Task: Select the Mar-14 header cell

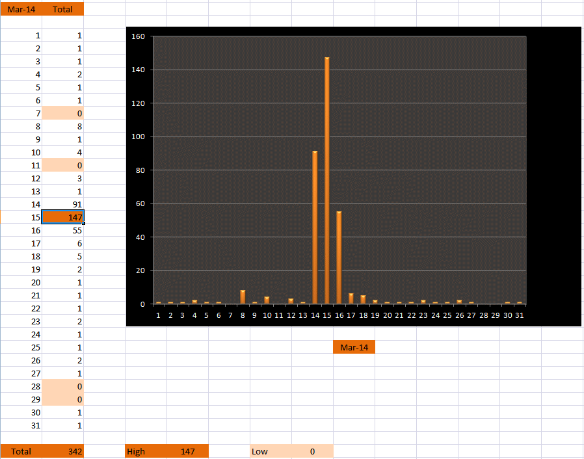Action: [21, 9]
